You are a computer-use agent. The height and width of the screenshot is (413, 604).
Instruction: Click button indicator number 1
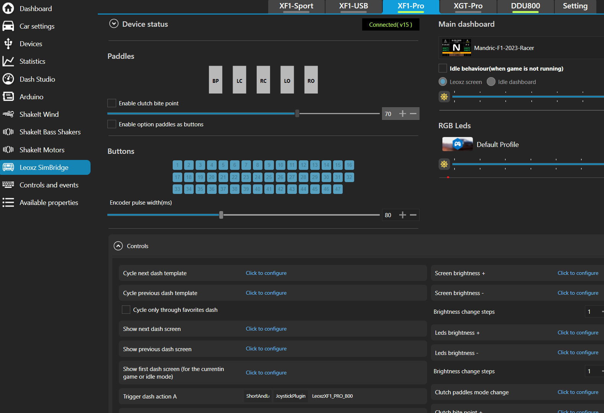(177, 165)
